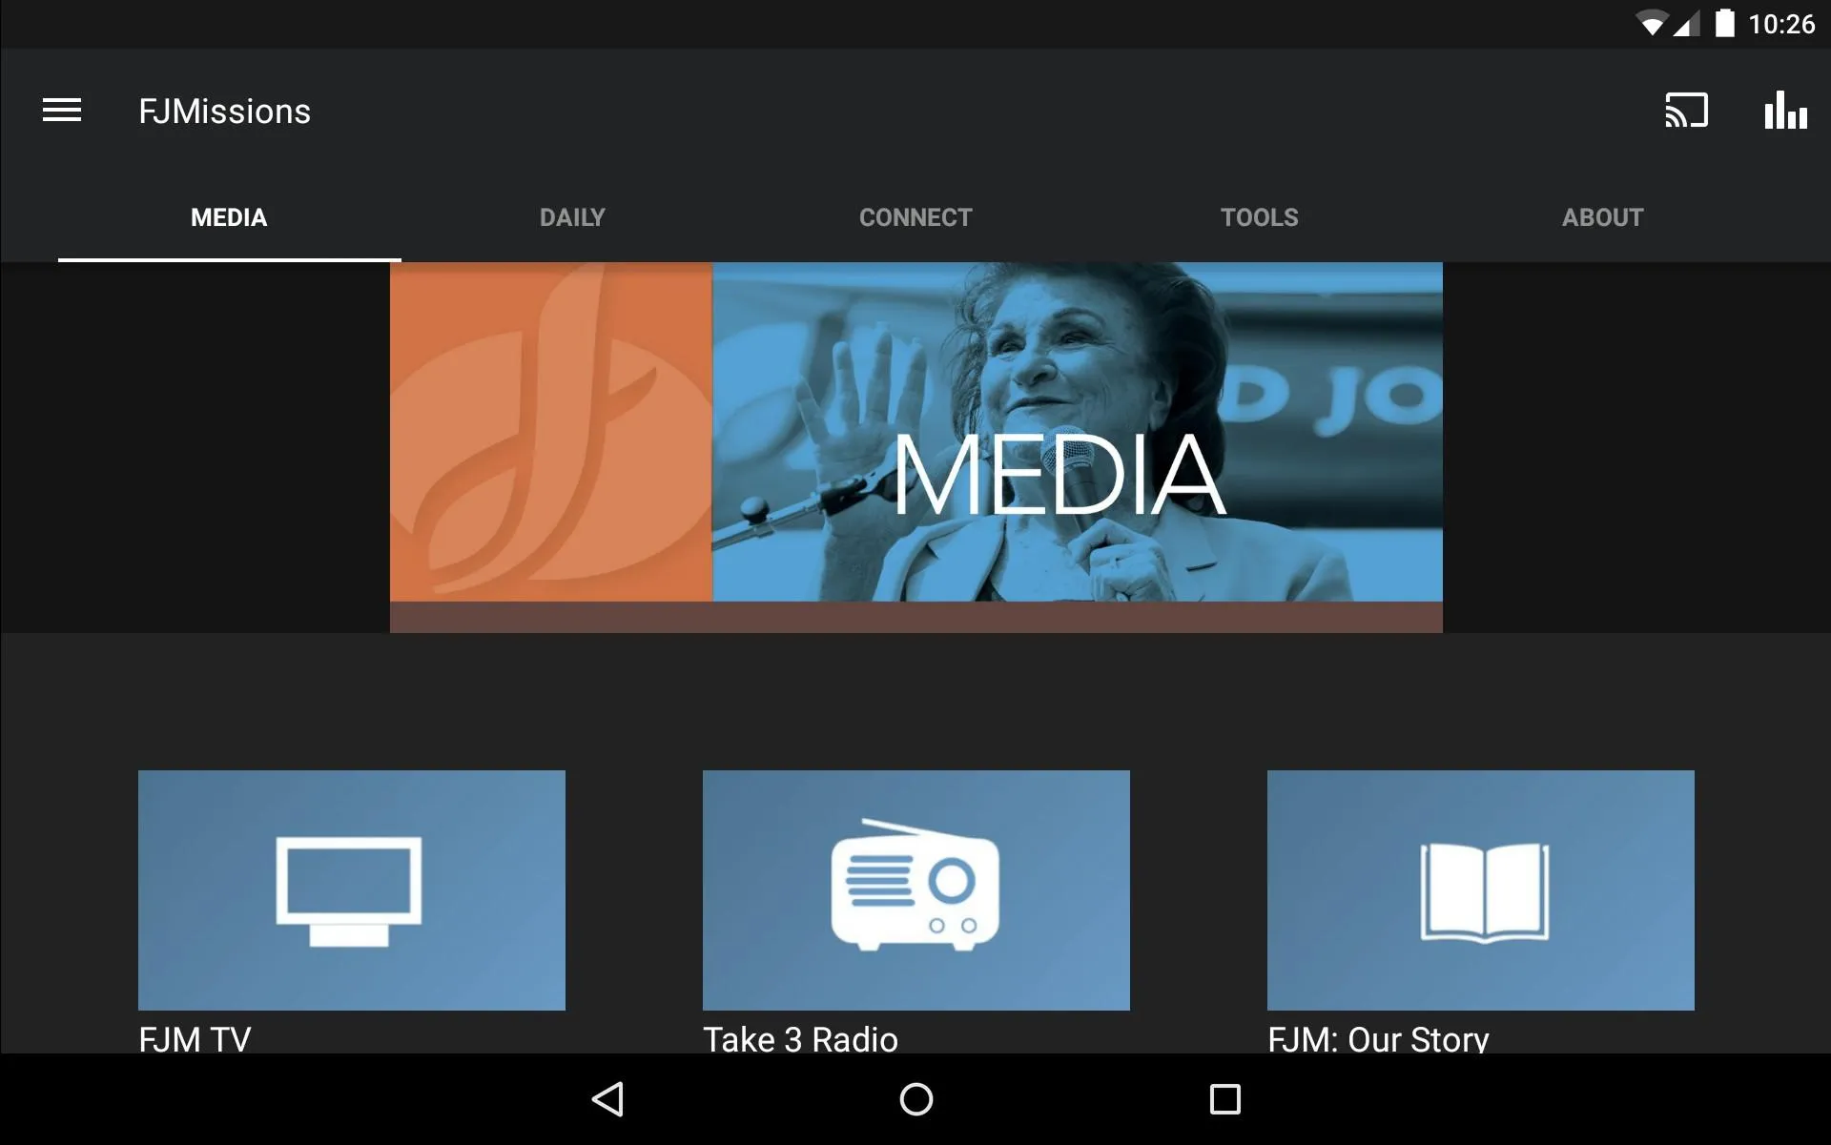Switch to the DAILY tab

pos(572,217)
